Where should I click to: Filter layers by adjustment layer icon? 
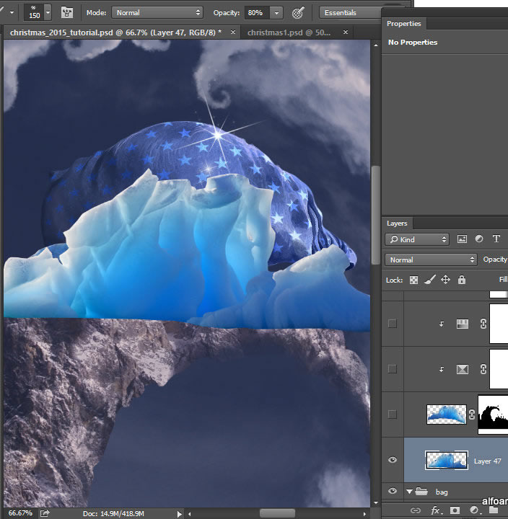click(479, 239)
